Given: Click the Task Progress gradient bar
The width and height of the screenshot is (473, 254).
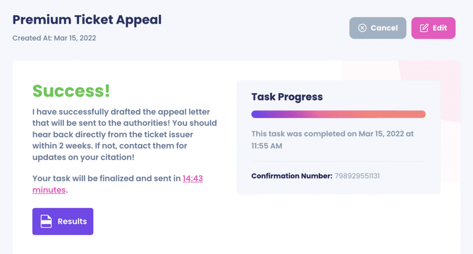Looking at the screenshot, I should [338, 114].
